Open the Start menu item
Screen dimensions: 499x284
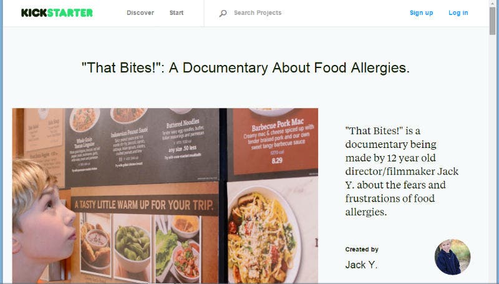pos(177,12)
